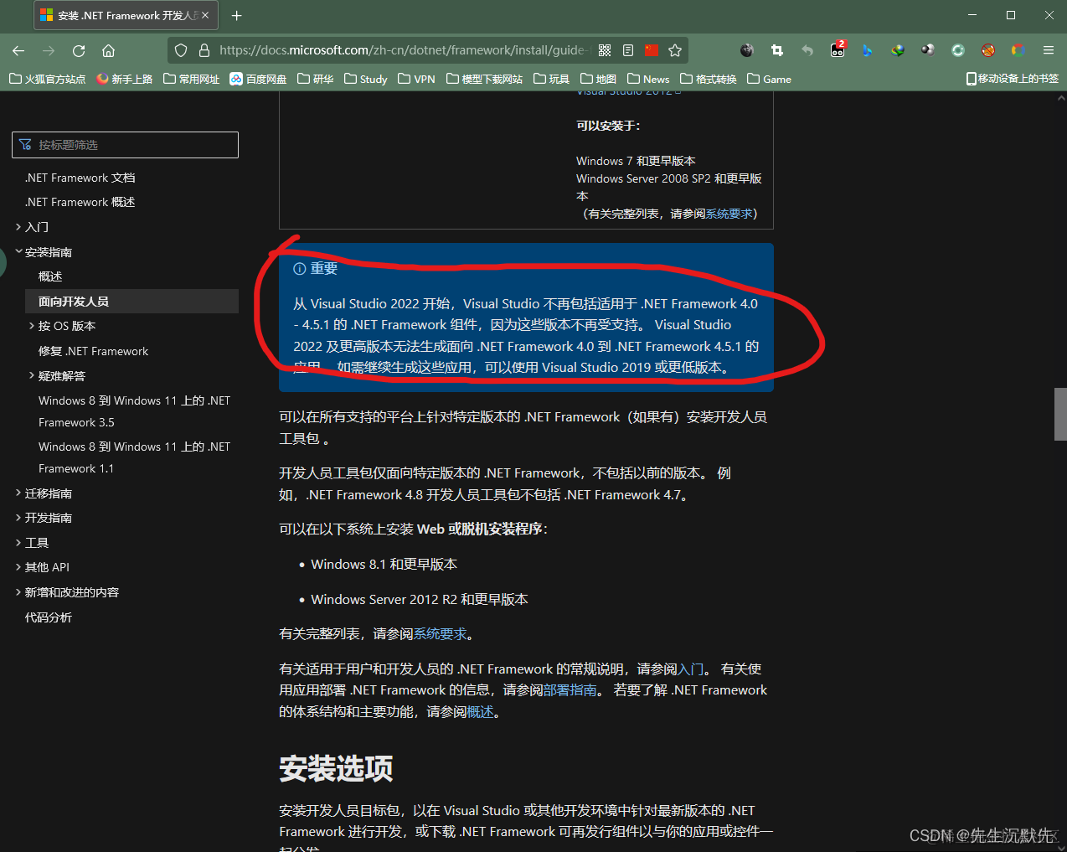
Task: Expand the 其他 API section
Action: coord(18,567)
